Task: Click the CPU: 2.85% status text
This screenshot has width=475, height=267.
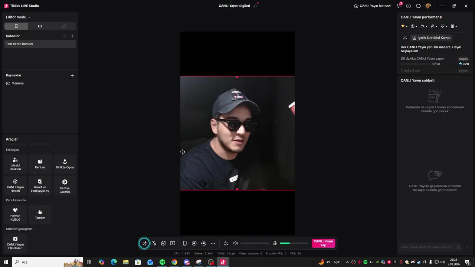Action: [182, 254]
